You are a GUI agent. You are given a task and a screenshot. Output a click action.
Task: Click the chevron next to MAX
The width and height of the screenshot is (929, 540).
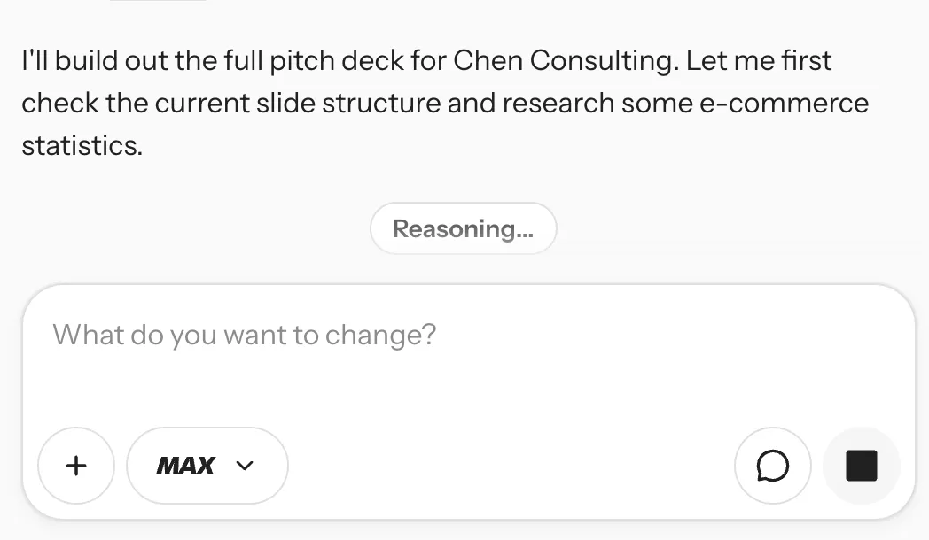coord(246,465)
